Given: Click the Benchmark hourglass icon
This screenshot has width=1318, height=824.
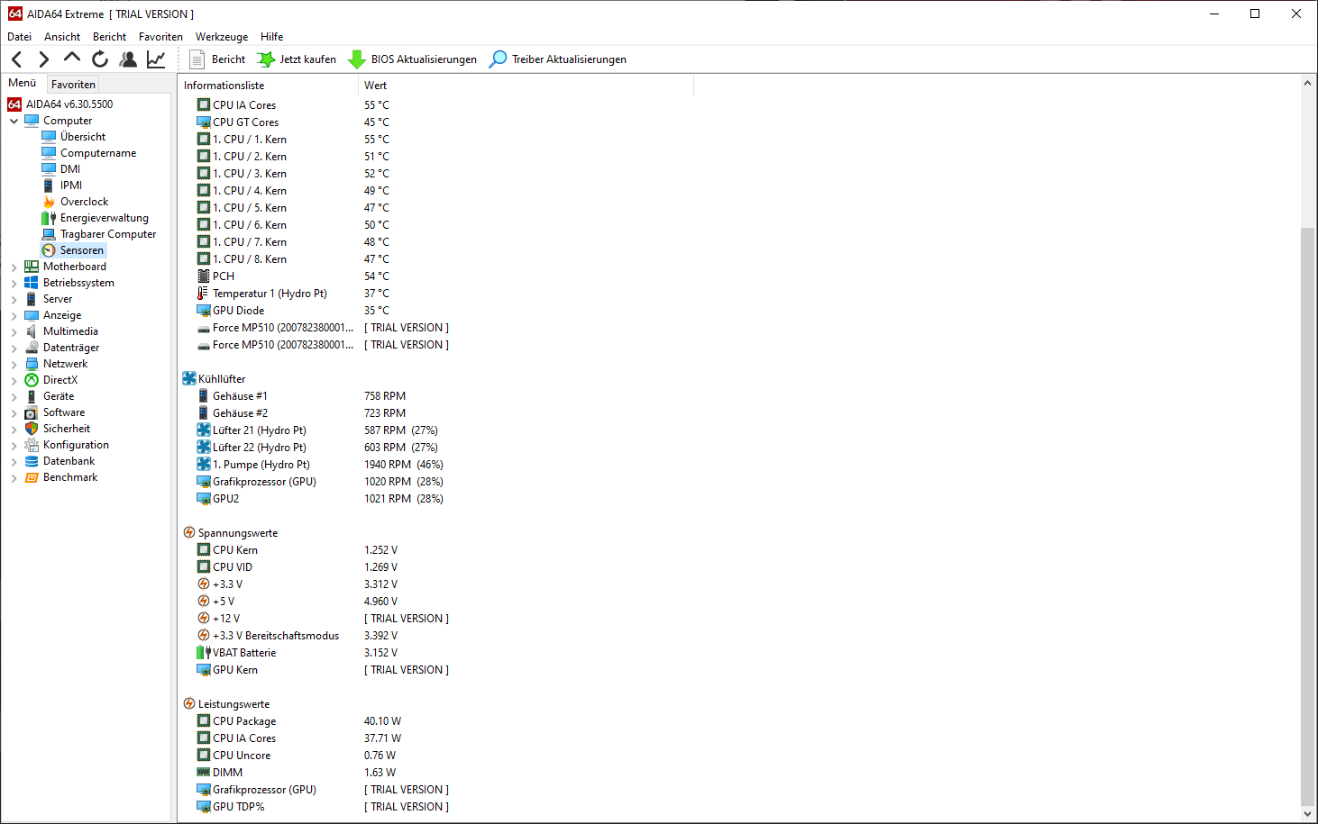Looking at the screenshot, I should pyautogui.click(x=32, y=477).
